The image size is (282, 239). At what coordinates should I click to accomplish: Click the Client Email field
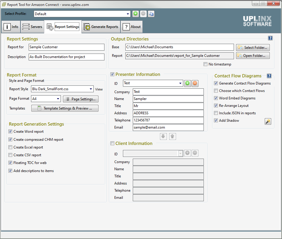tap(168, 198)
